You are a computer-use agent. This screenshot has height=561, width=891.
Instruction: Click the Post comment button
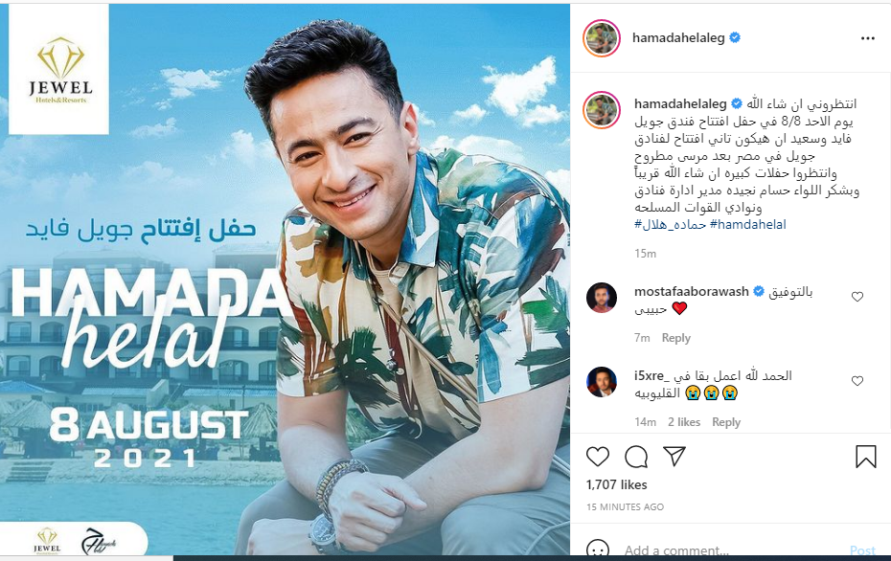[x=862, y=550]
